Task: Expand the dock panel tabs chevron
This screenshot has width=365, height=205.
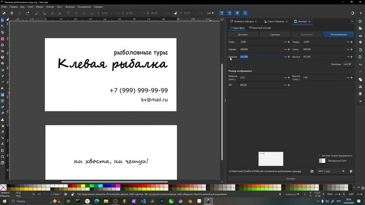Action: 352,22
